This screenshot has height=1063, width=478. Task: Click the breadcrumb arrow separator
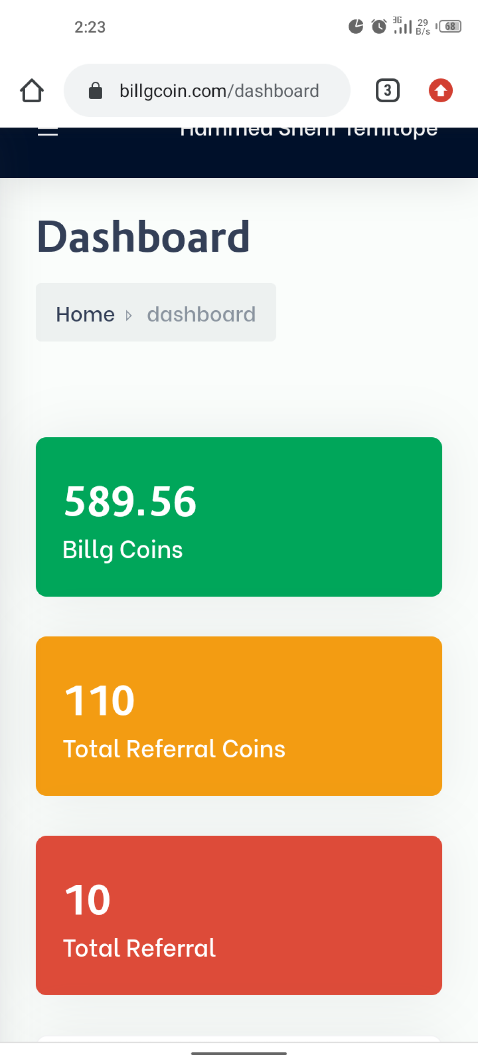click(129, 315)
